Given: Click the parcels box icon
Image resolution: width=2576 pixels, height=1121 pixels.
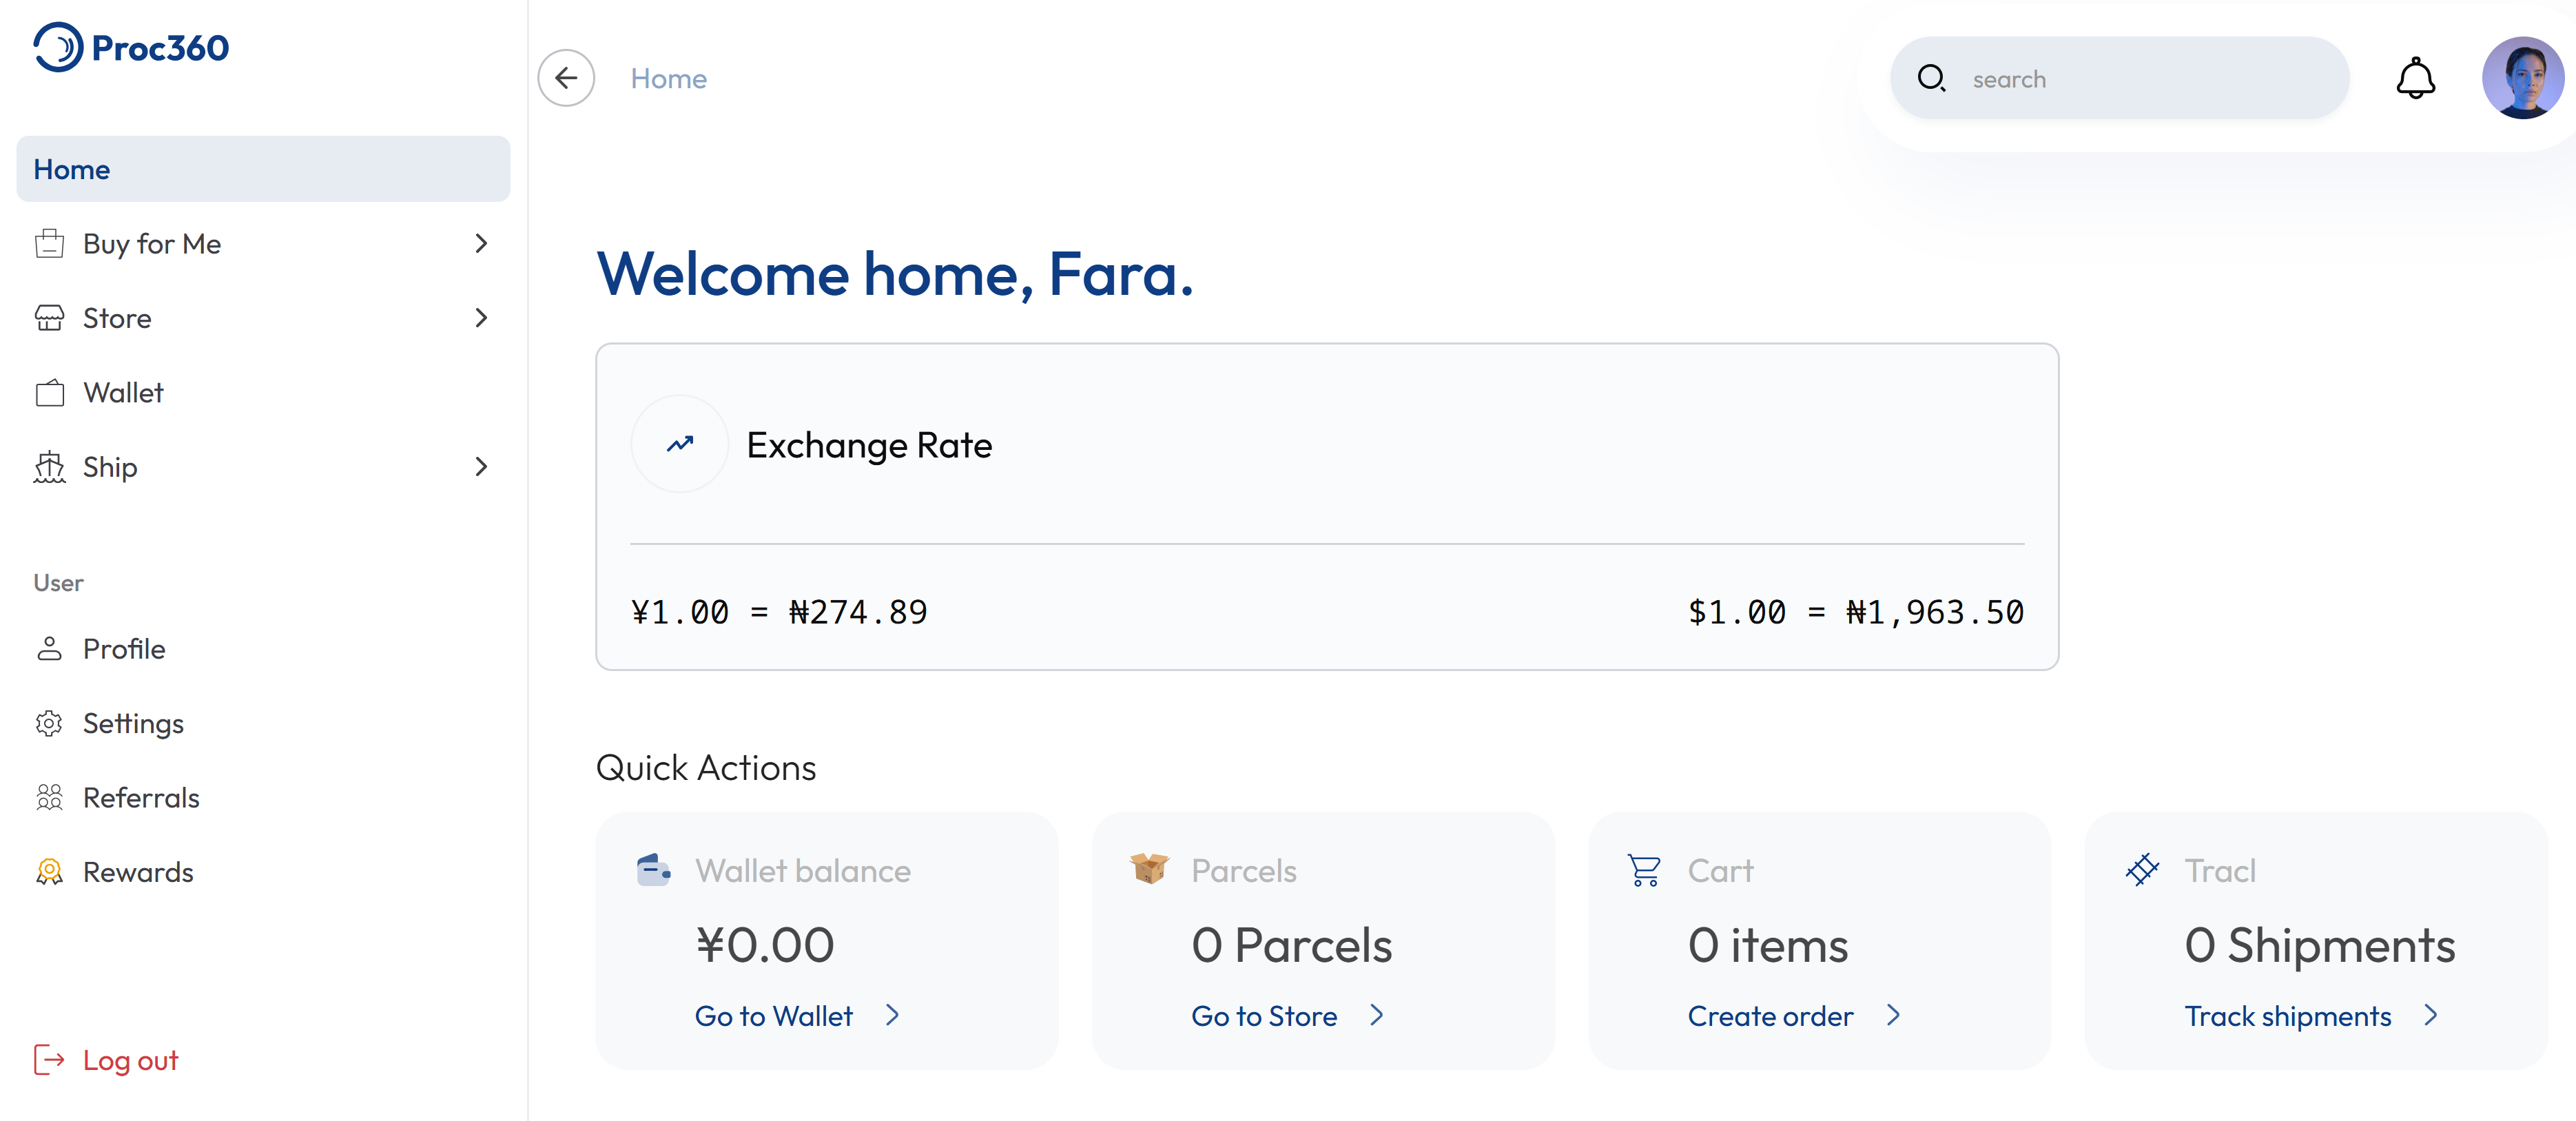Looking at the screenshot, I should (1149, 868).
